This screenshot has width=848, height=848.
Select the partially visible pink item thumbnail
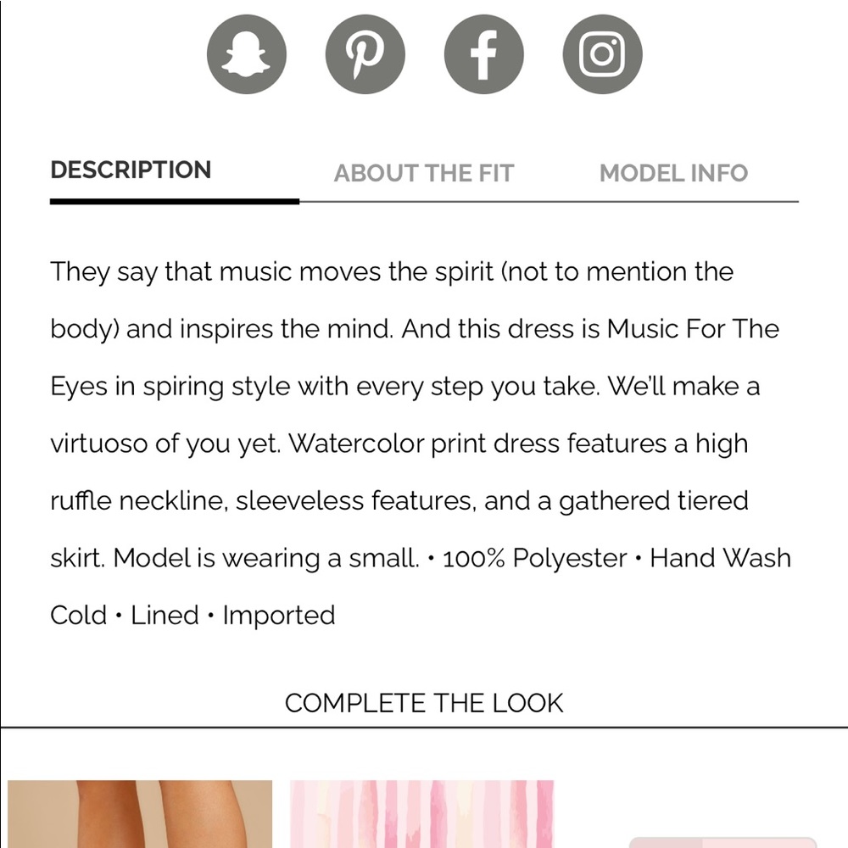[x=722, y=843]
